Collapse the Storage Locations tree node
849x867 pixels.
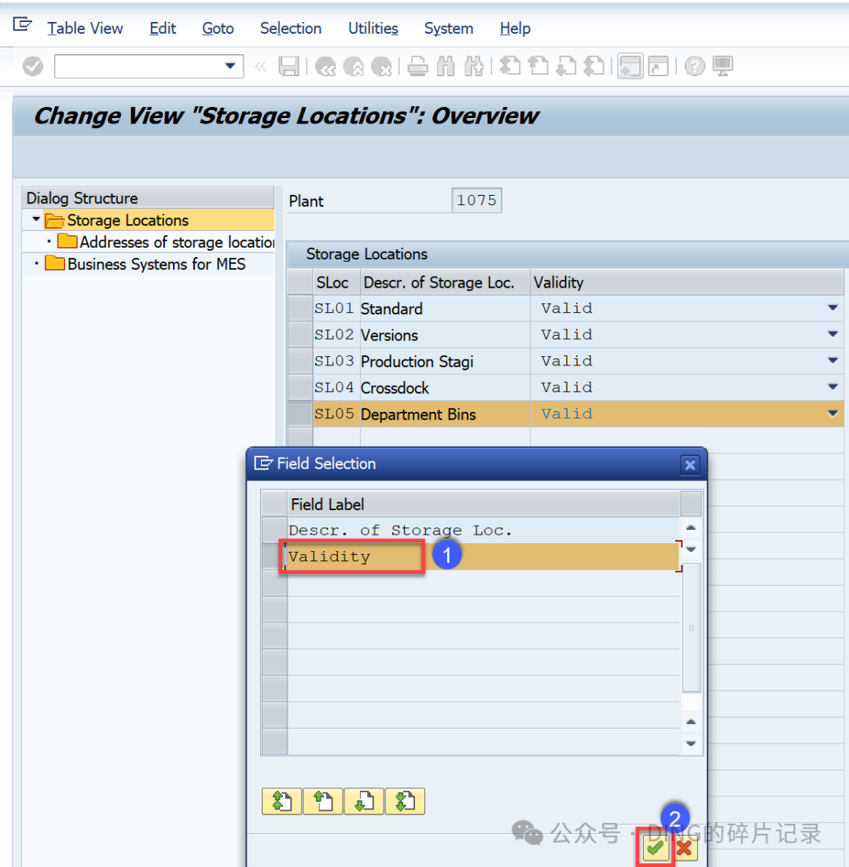coord(36,219)
